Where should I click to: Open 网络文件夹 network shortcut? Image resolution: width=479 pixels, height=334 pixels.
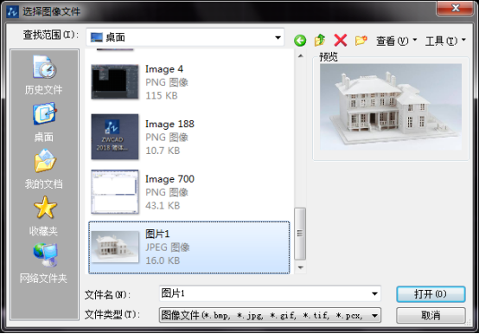pyautogui.click(x=44, y=263)
